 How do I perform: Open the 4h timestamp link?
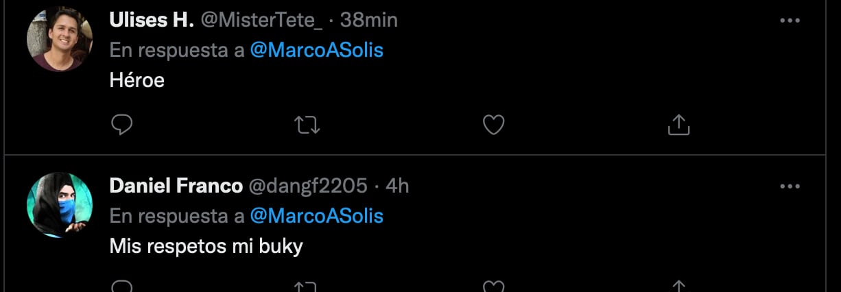point(398,186)
